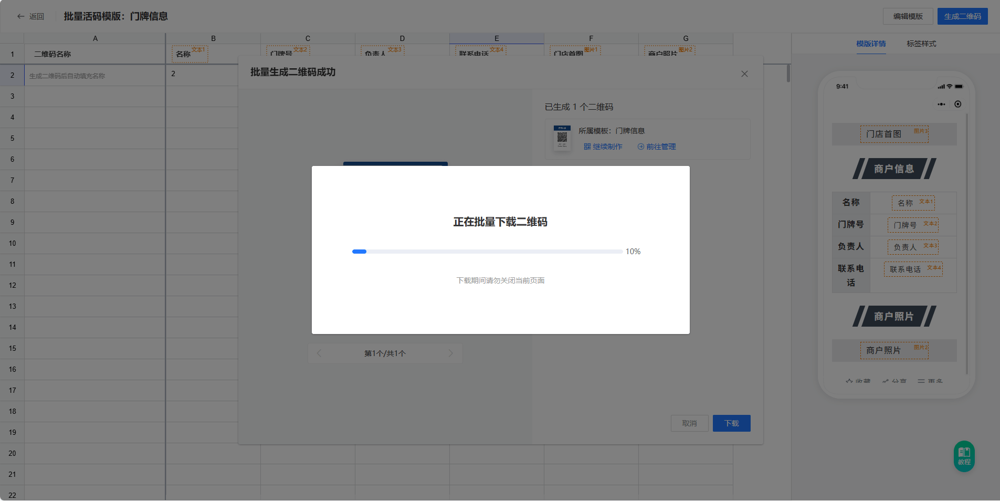Screen dimensions: 1000x501
Task: Switch to the 模版详情 tab
Action: [871, 44]
